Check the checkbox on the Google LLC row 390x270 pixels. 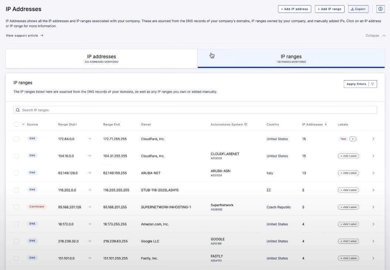16,241
